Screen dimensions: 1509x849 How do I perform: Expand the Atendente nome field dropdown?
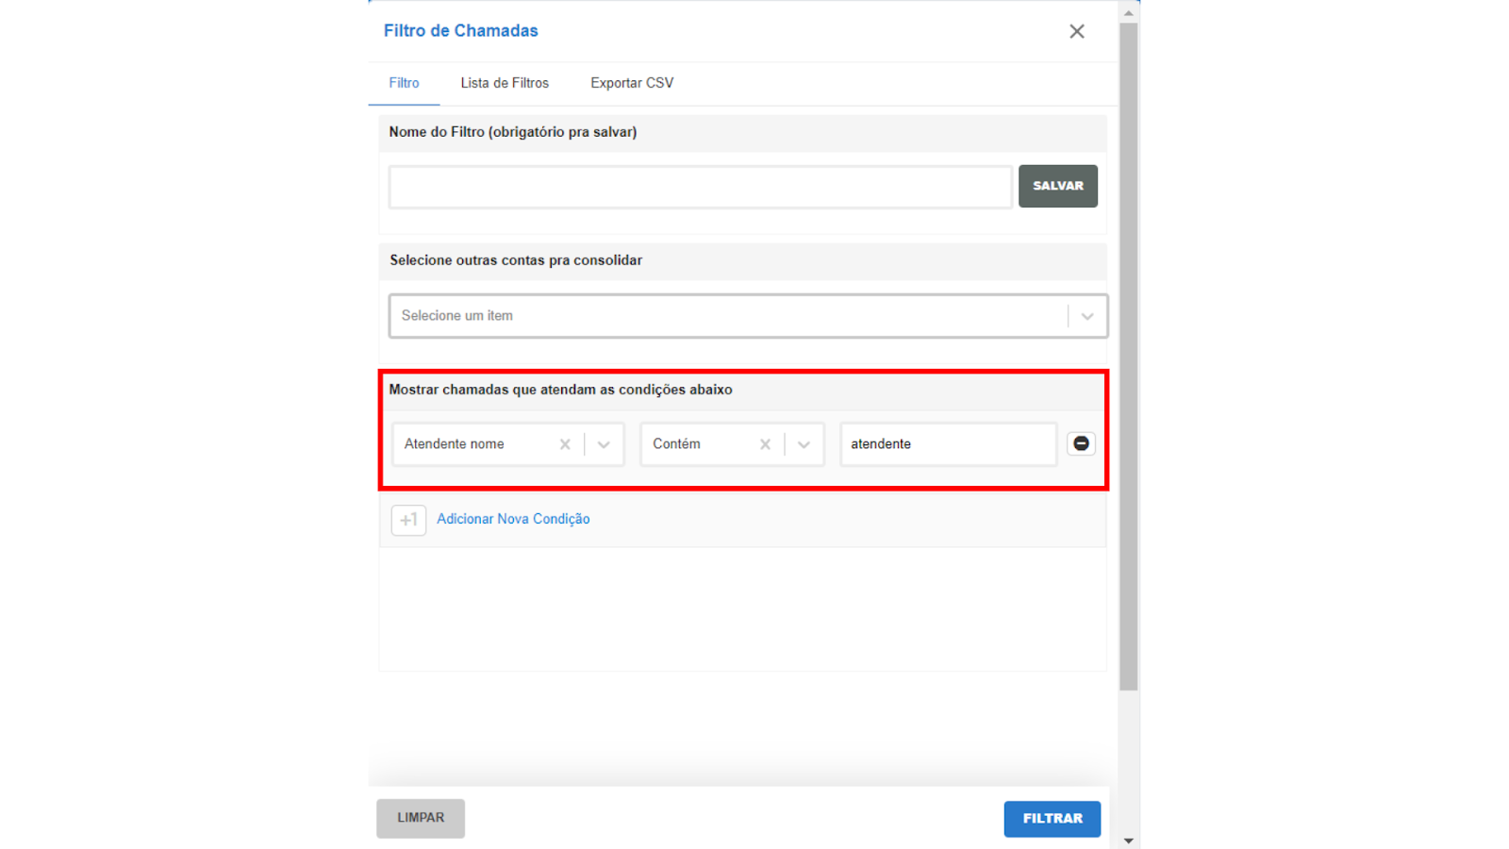point(604,444)
